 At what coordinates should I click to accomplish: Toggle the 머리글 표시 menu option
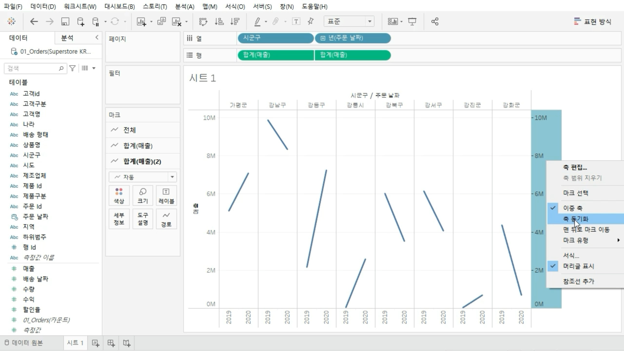pos(578,266)
